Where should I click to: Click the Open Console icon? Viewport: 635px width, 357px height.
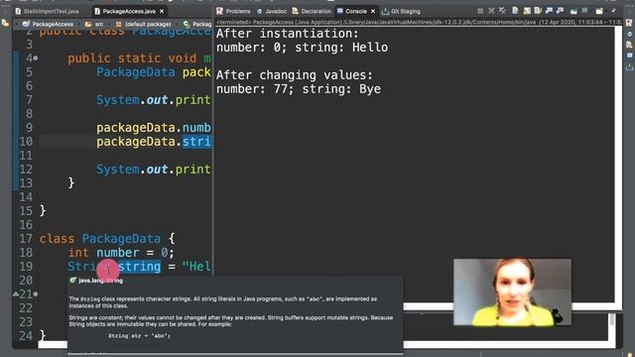pyautogui.click(x=599, y=11)
